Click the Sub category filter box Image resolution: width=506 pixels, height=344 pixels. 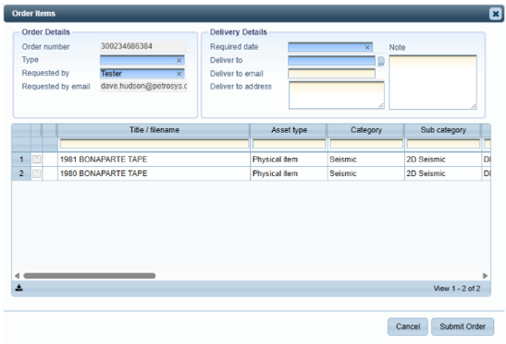(443, 144)
